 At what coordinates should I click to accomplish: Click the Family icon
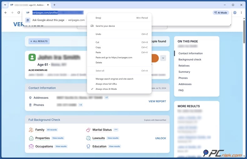tap(31, 130)
